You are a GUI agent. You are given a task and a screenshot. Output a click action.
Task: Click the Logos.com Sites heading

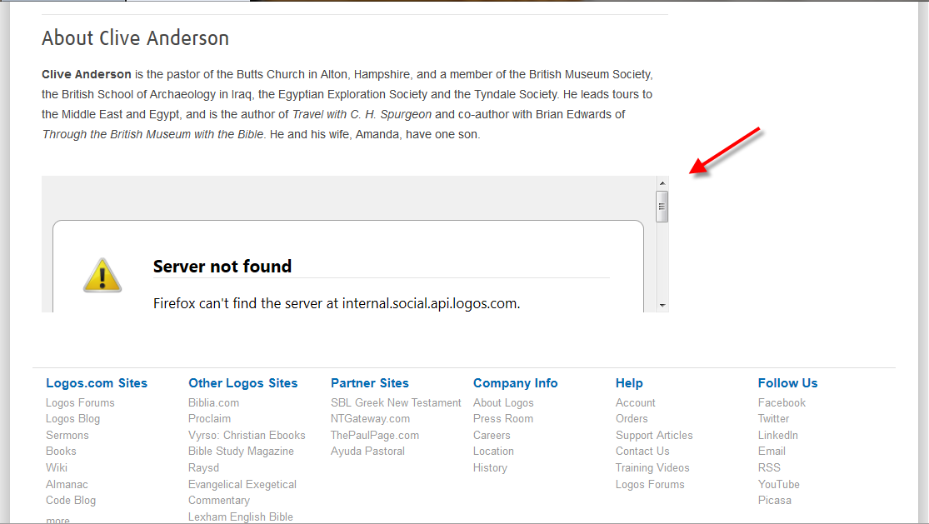point(97,383)
